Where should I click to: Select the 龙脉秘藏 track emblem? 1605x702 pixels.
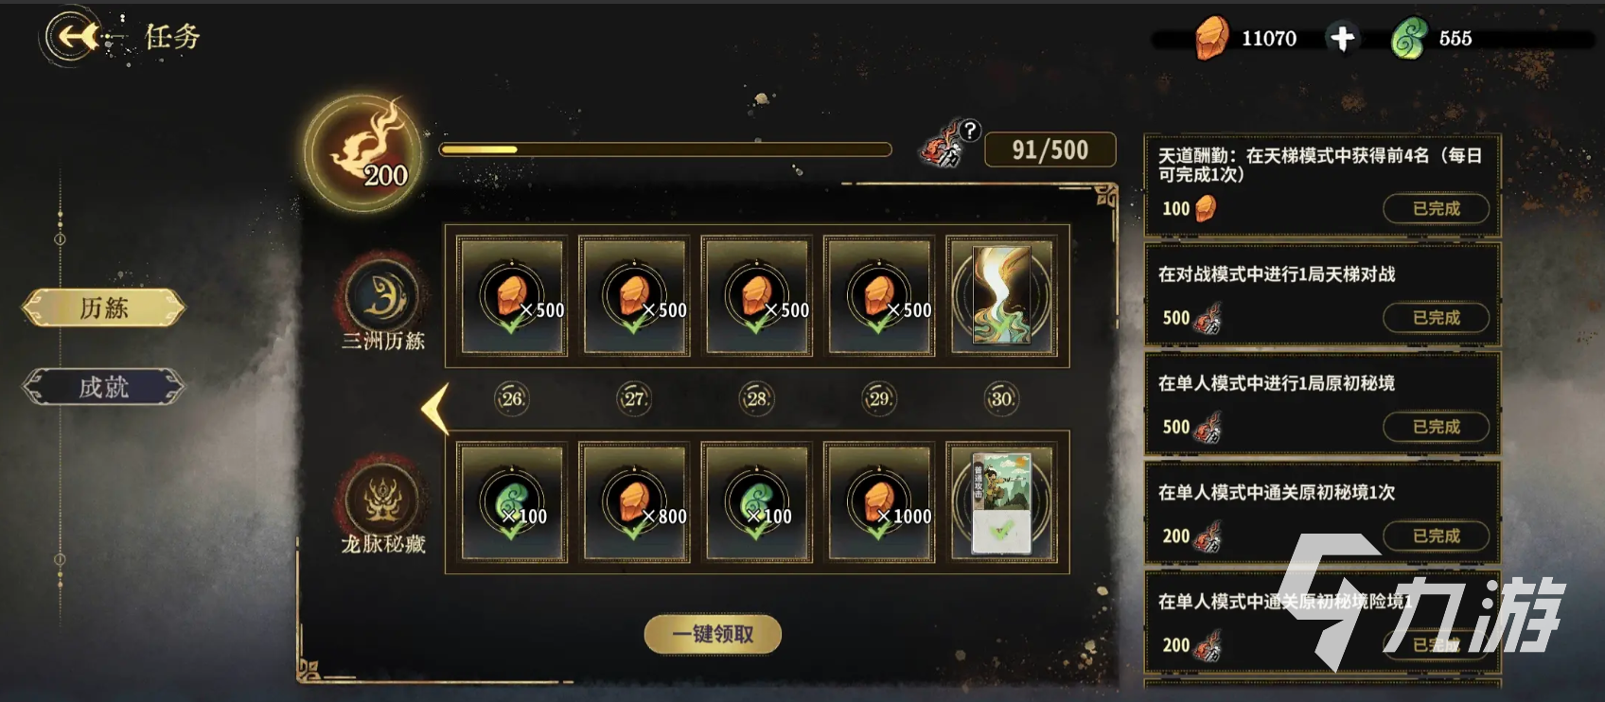pos(382,498)
